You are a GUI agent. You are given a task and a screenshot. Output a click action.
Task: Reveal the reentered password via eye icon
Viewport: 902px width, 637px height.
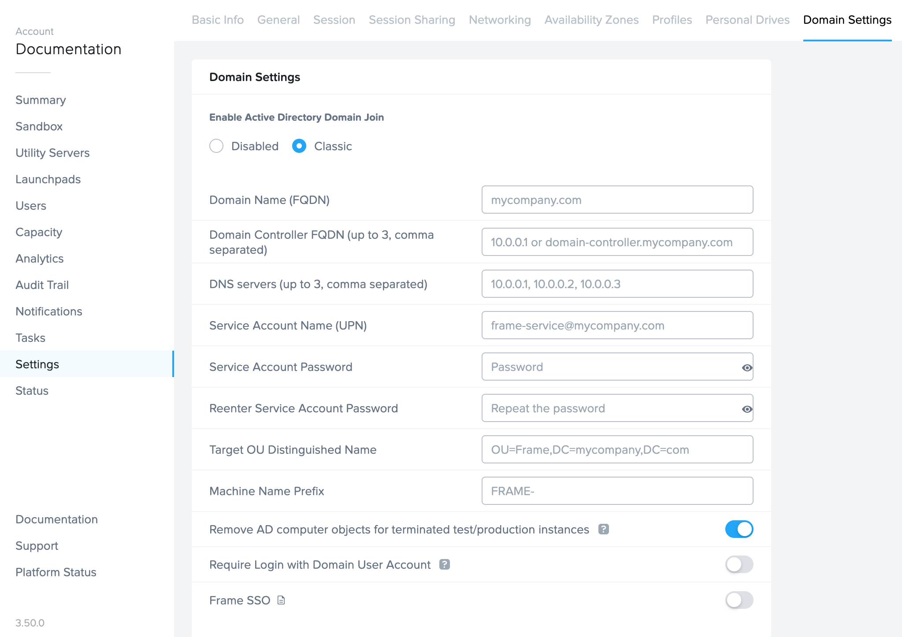[747, 409]
